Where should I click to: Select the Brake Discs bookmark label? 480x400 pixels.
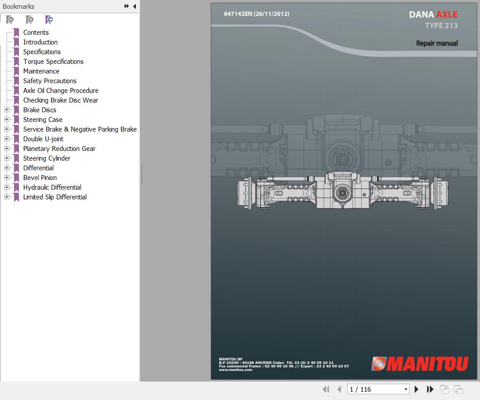click(40, 110)
